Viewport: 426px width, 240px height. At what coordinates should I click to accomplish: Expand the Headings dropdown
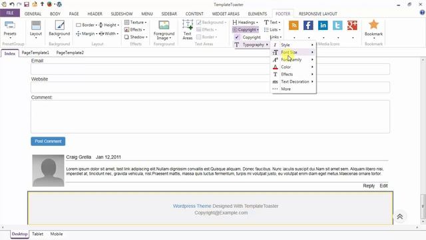point(246,22)
